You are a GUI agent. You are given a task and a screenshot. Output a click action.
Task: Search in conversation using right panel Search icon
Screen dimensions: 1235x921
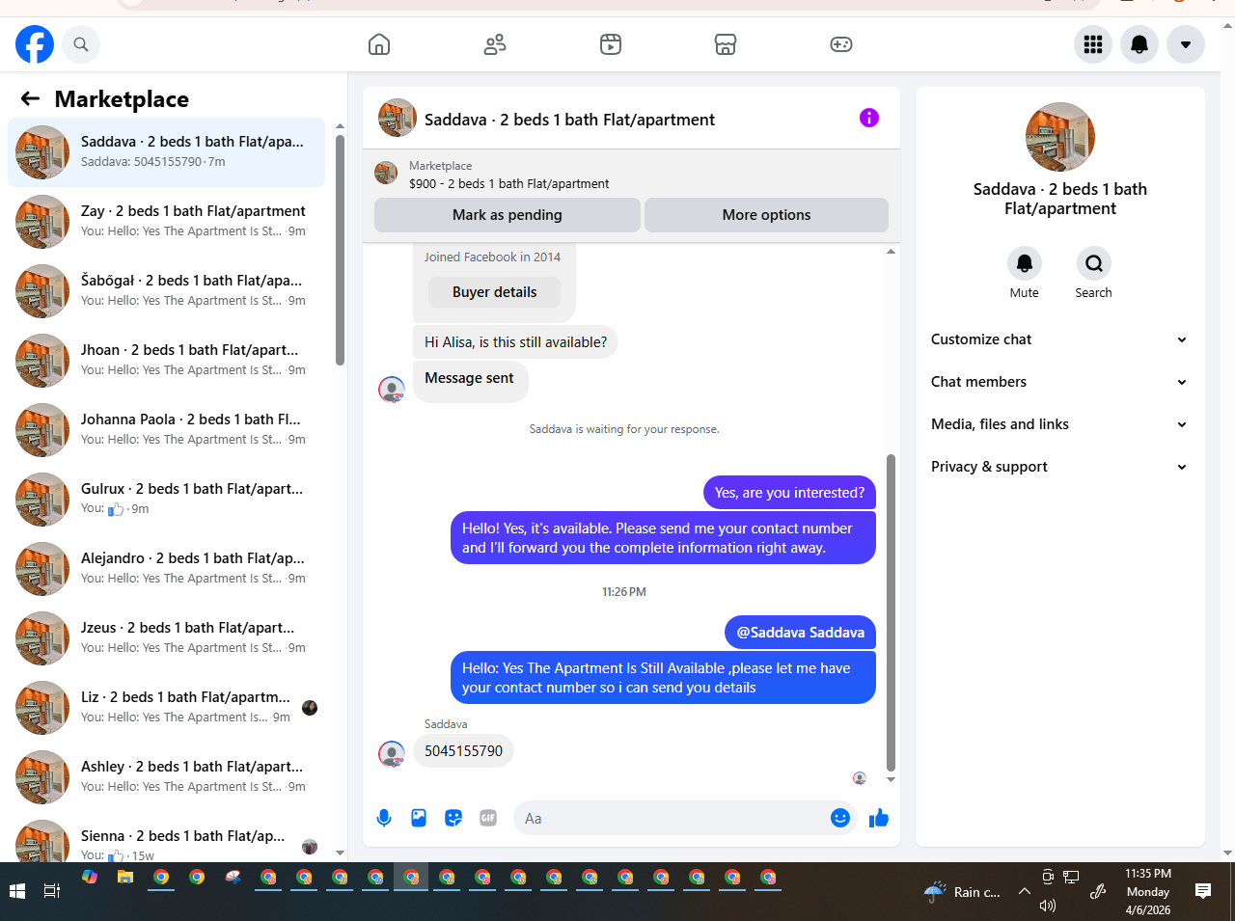[1094, 263]
